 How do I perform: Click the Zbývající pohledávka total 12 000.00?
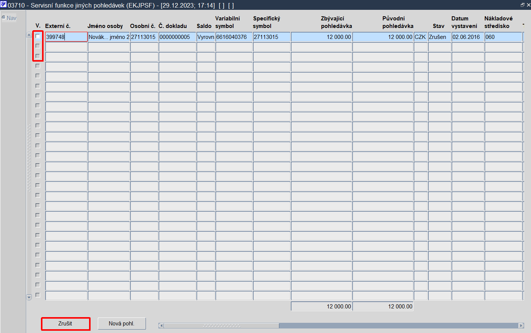(321, 307)
